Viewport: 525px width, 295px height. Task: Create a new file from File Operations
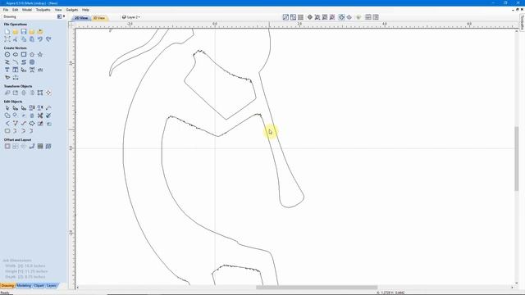7,31
